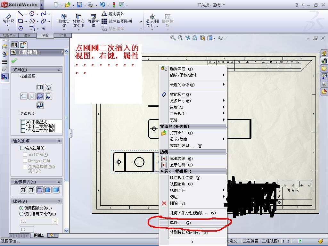The image size is (328, 246).
Task: Choose 删除 in context menu
Action: [193, 203]
